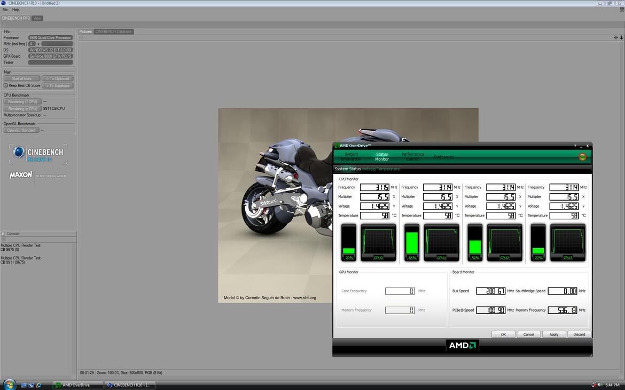Click the OS info field

(51, 50)
